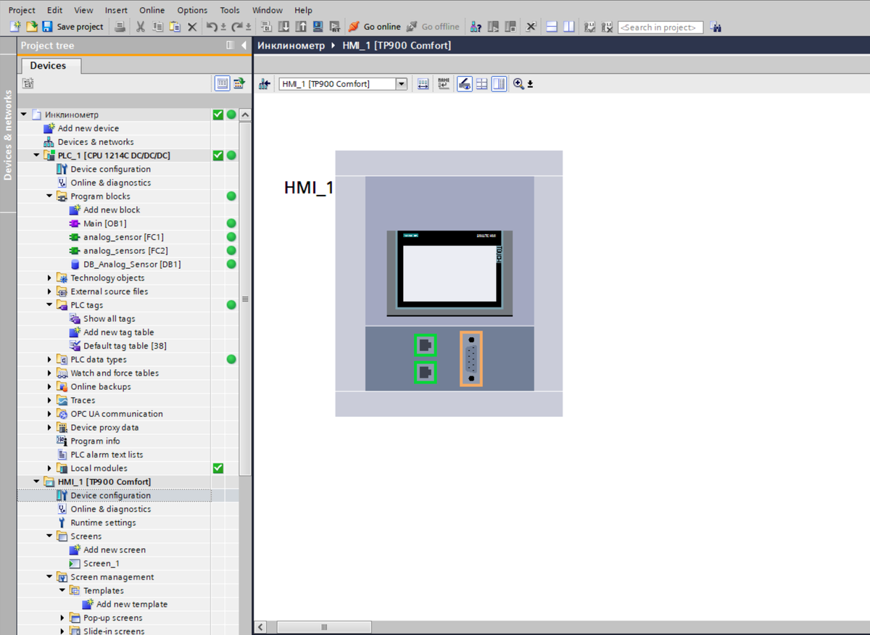Screen dimensions: 870x635
Task: Click the zoom magnifier icon
Action: [518, 84]
